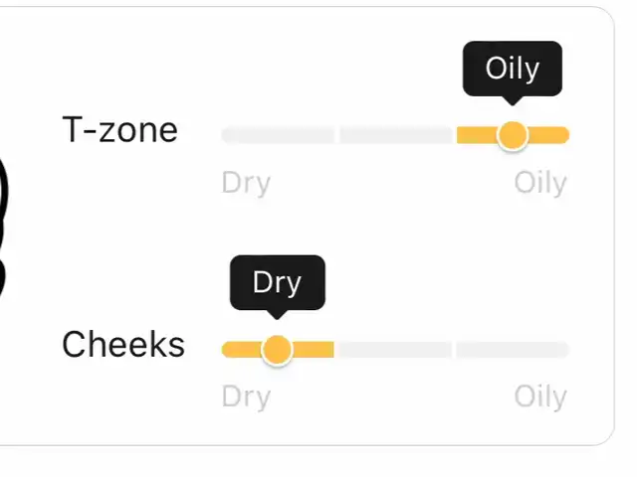Set T-zone slider to the middle segment
Viewport: 637px width, 477px height.
point(396,135)
